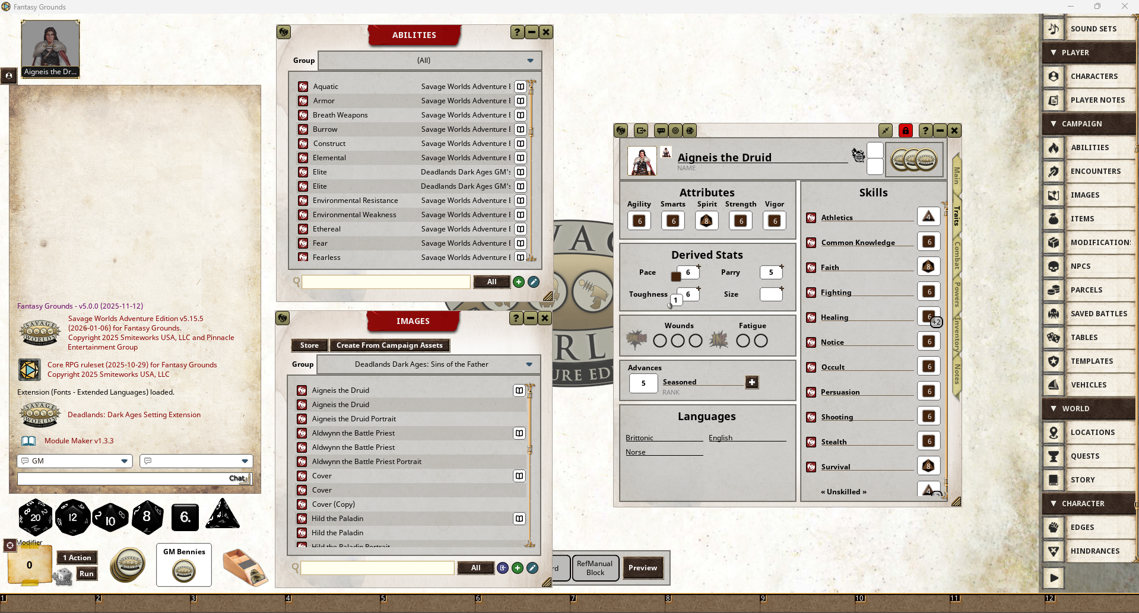The image size is (1139, 613).
Task: Toggle the third Wounds circle
Action: point(696,341)
